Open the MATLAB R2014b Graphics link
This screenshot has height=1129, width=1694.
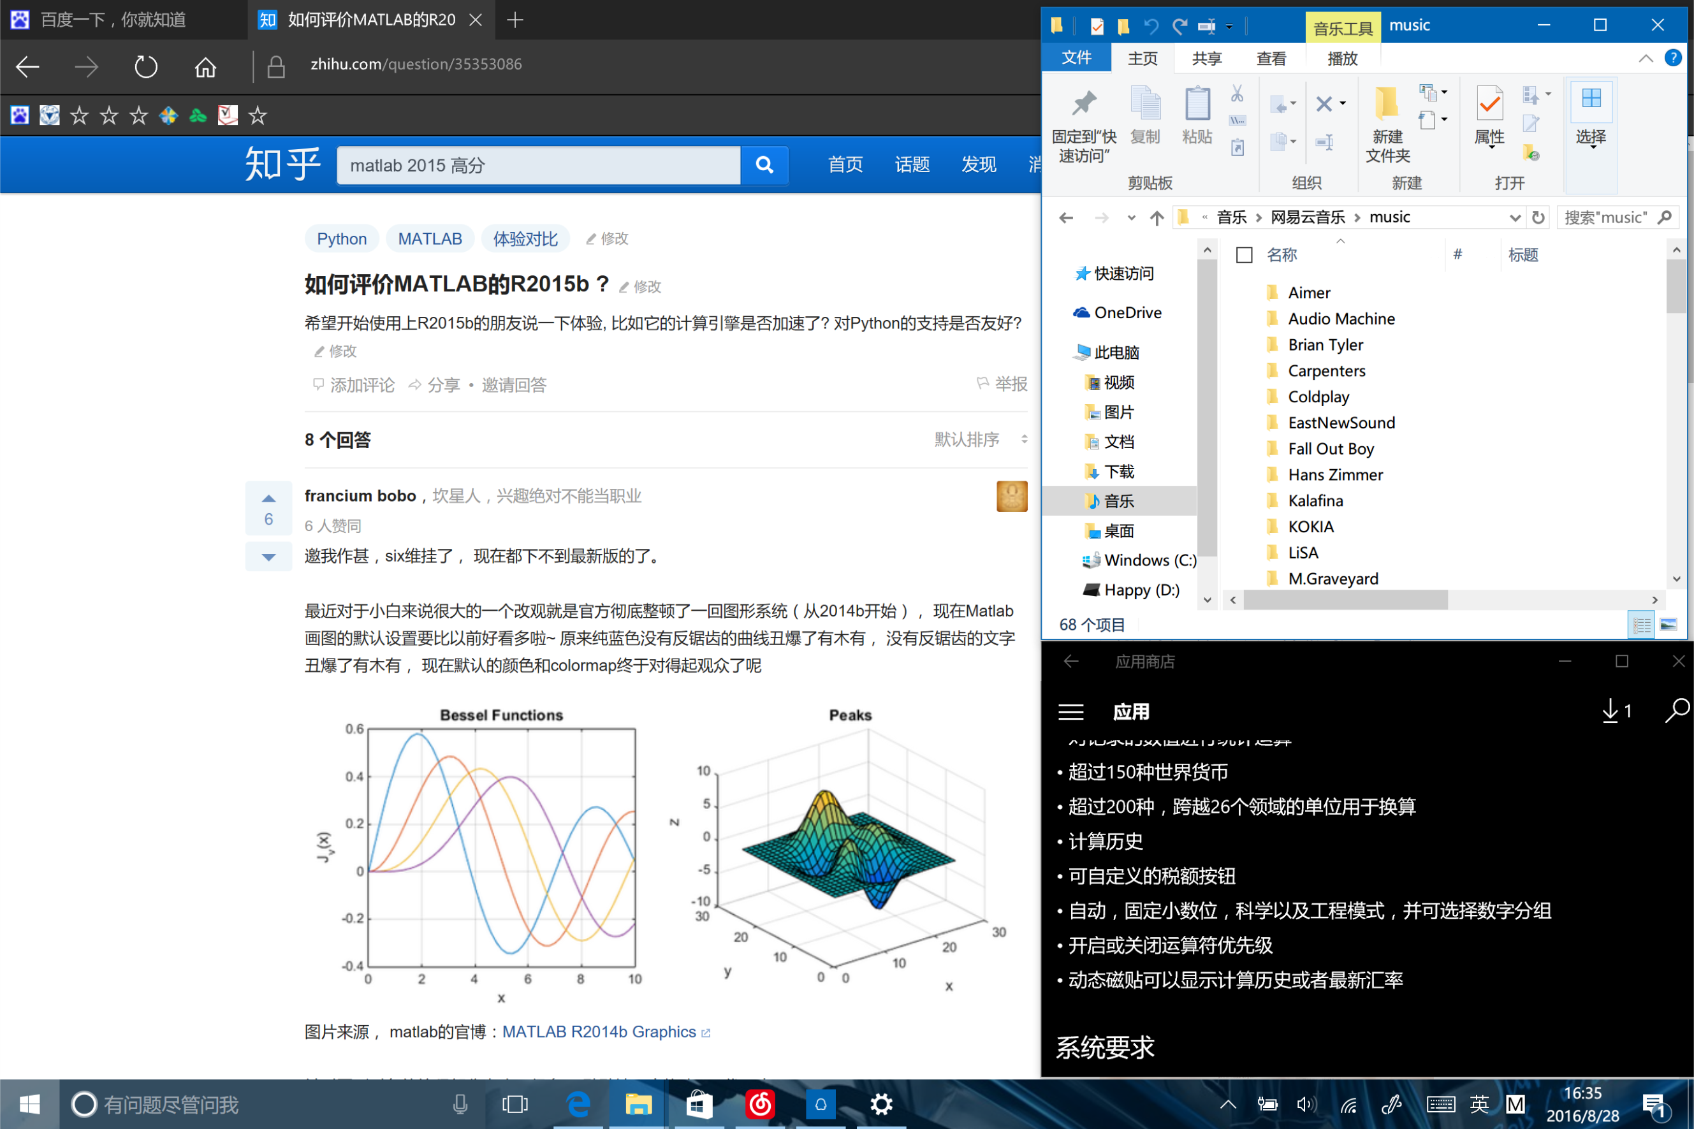point(599,1032)
